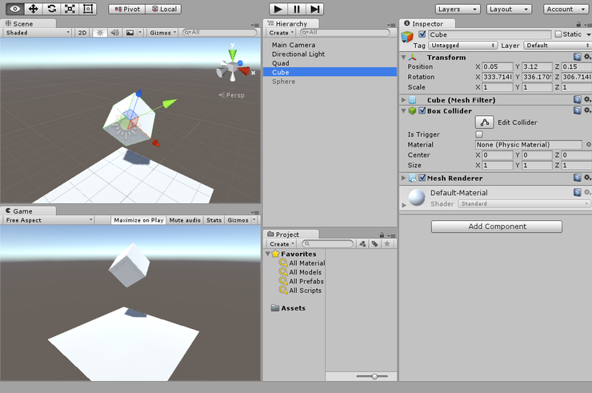
Task: Click the Step frame button
Action: coord(315,9)
